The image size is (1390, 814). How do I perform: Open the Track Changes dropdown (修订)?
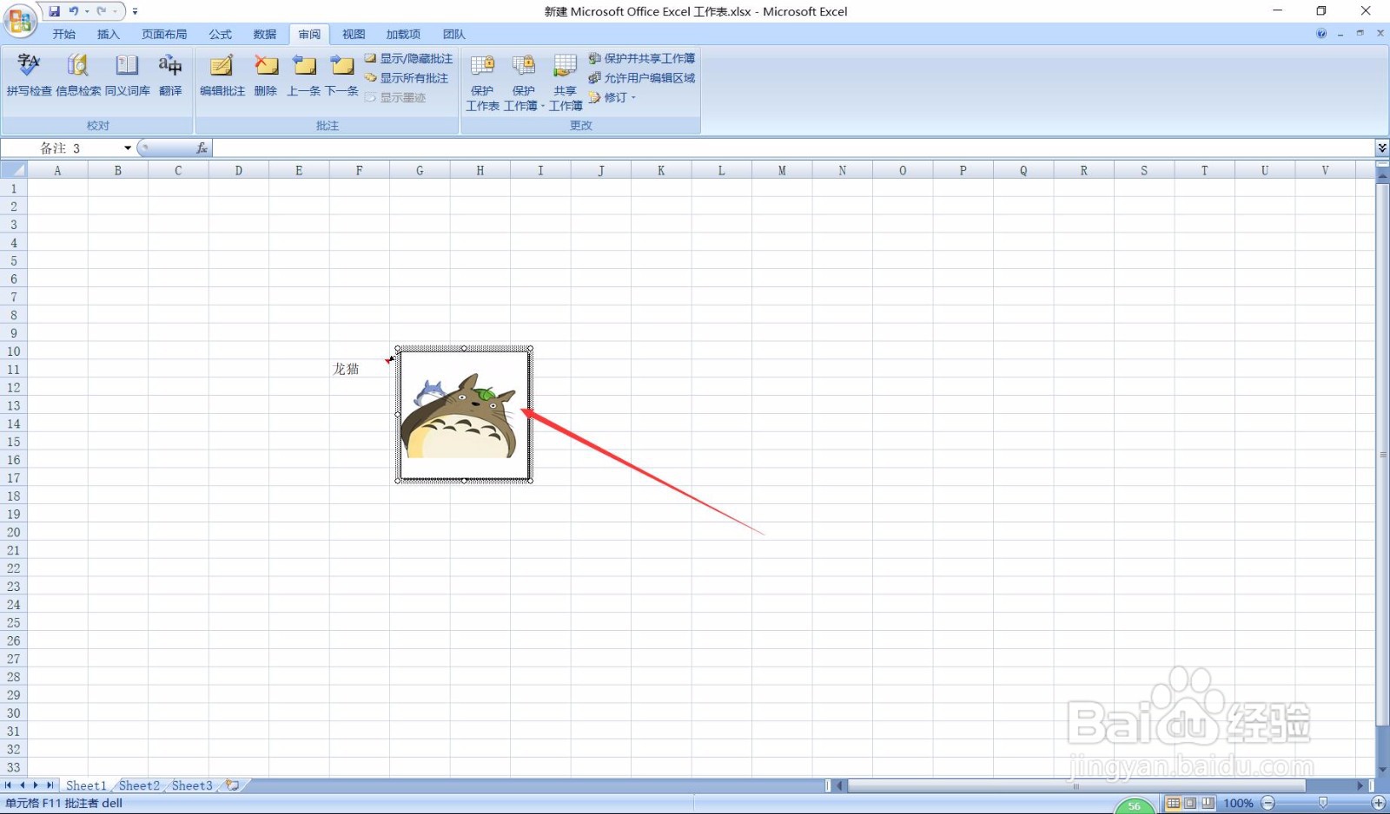coord(612,97)
